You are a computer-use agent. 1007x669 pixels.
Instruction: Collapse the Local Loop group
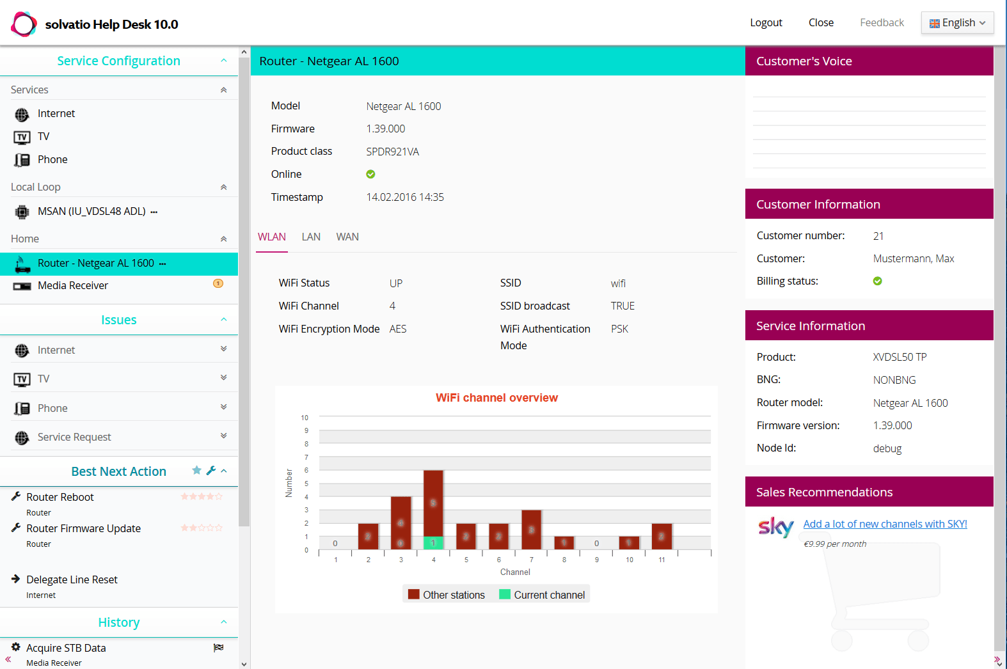point(224,187)
